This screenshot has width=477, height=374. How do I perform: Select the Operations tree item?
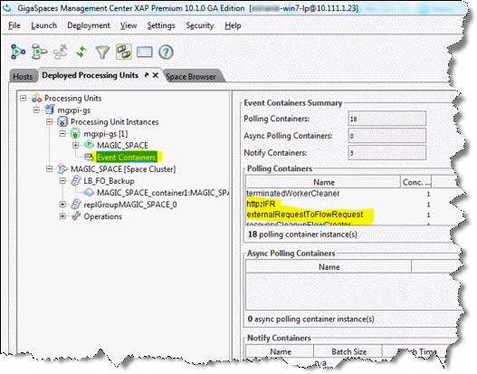[102, 216]
